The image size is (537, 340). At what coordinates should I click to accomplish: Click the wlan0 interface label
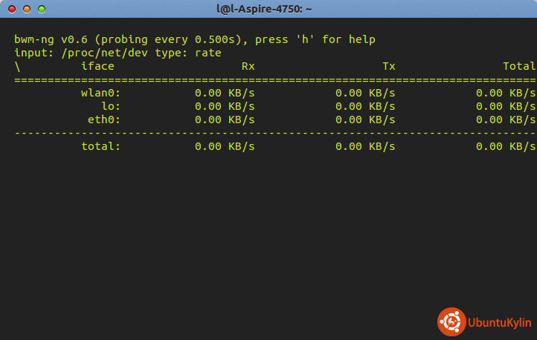(100, 93)
